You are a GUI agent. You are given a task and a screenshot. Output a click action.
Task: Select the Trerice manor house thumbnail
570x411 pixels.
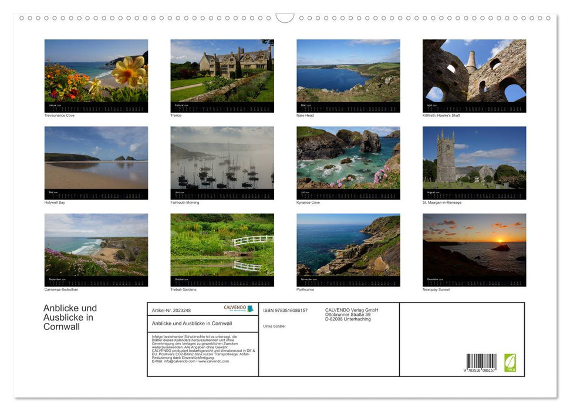(222, 71)
